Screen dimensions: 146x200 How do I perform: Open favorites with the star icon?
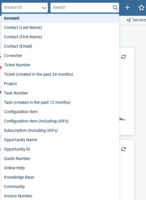click(141, 8)
